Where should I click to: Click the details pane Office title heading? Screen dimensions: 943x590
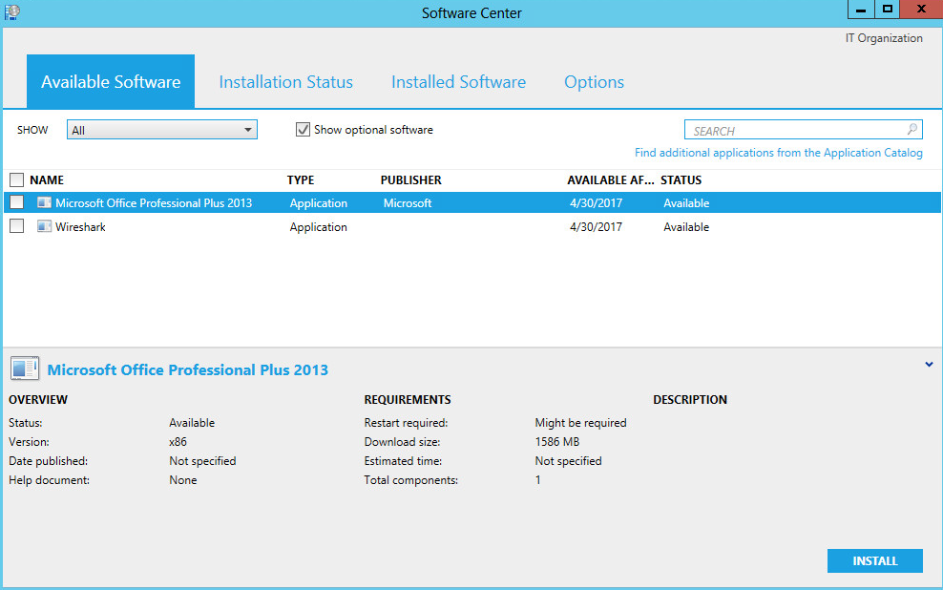(188, 369)
